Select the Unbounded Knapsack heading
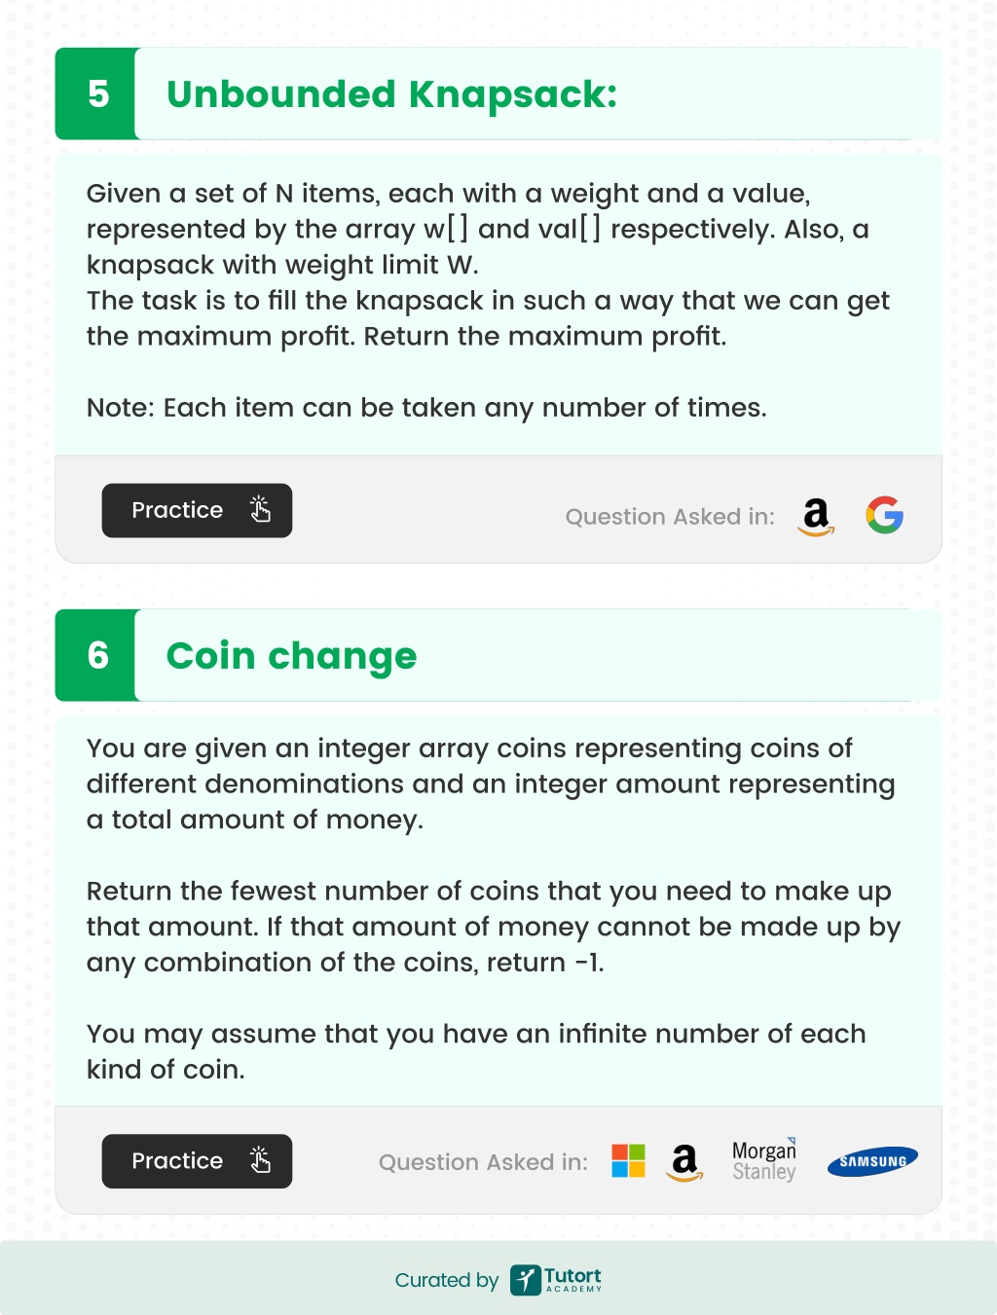Image resolution: width=997 pixels, height=1315 pixels. 391,94
